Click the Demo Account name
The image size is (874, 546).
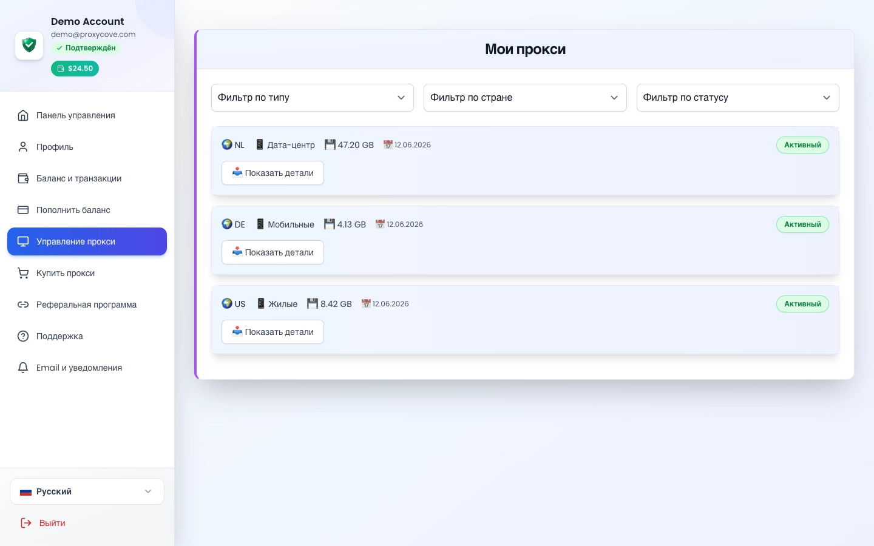pyautogui.click(x=87, y=21)
